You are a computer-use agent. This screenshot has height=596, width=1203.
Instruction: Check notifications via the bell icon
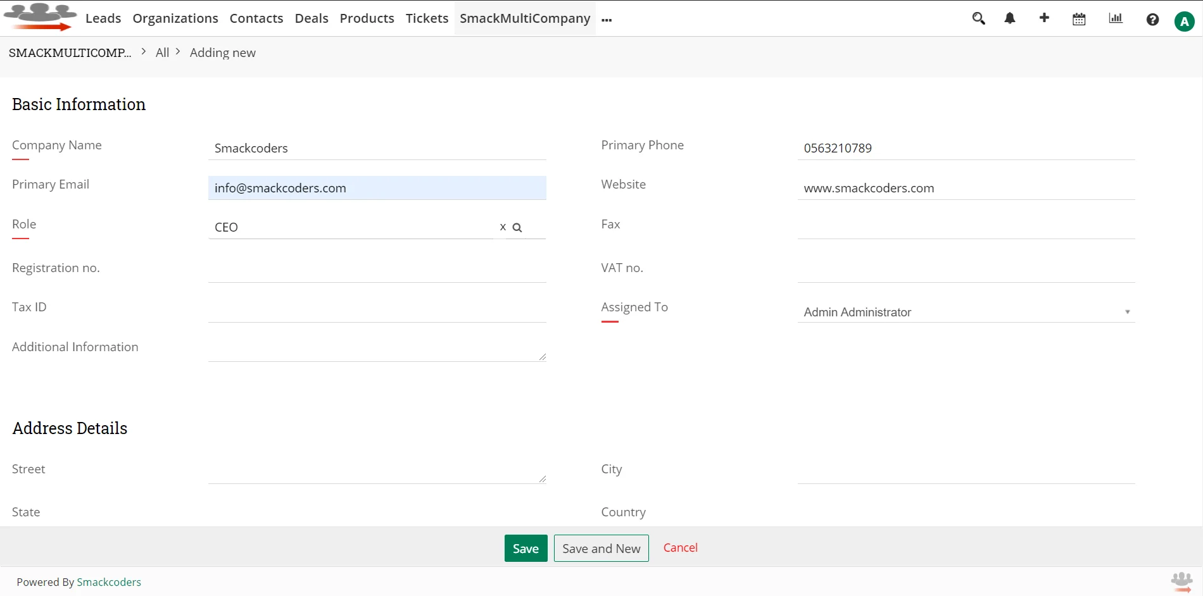[1009, 18]
